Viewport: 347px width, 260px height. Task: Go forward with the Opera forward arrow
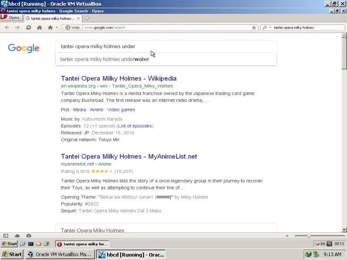coord(17,27)
